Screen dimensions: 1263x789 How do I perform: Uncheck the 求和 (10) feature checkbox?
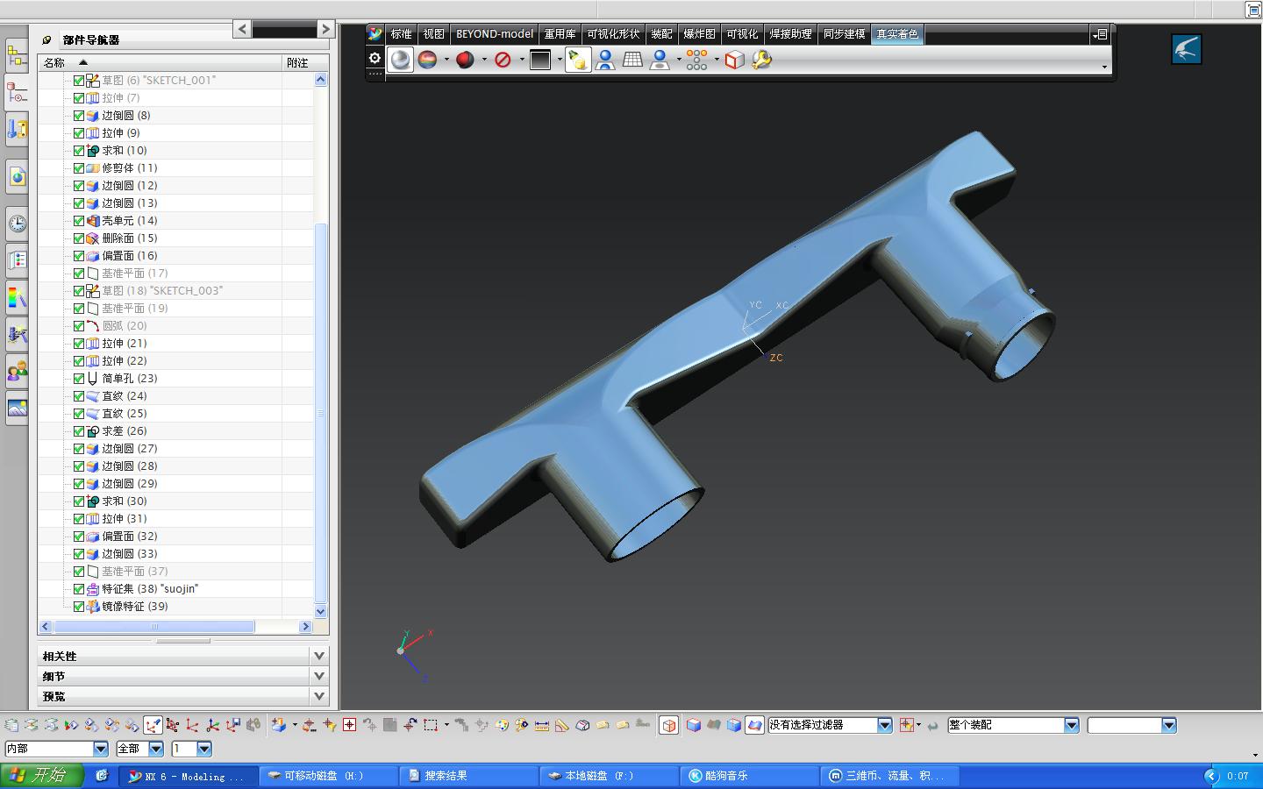point(79,151)
